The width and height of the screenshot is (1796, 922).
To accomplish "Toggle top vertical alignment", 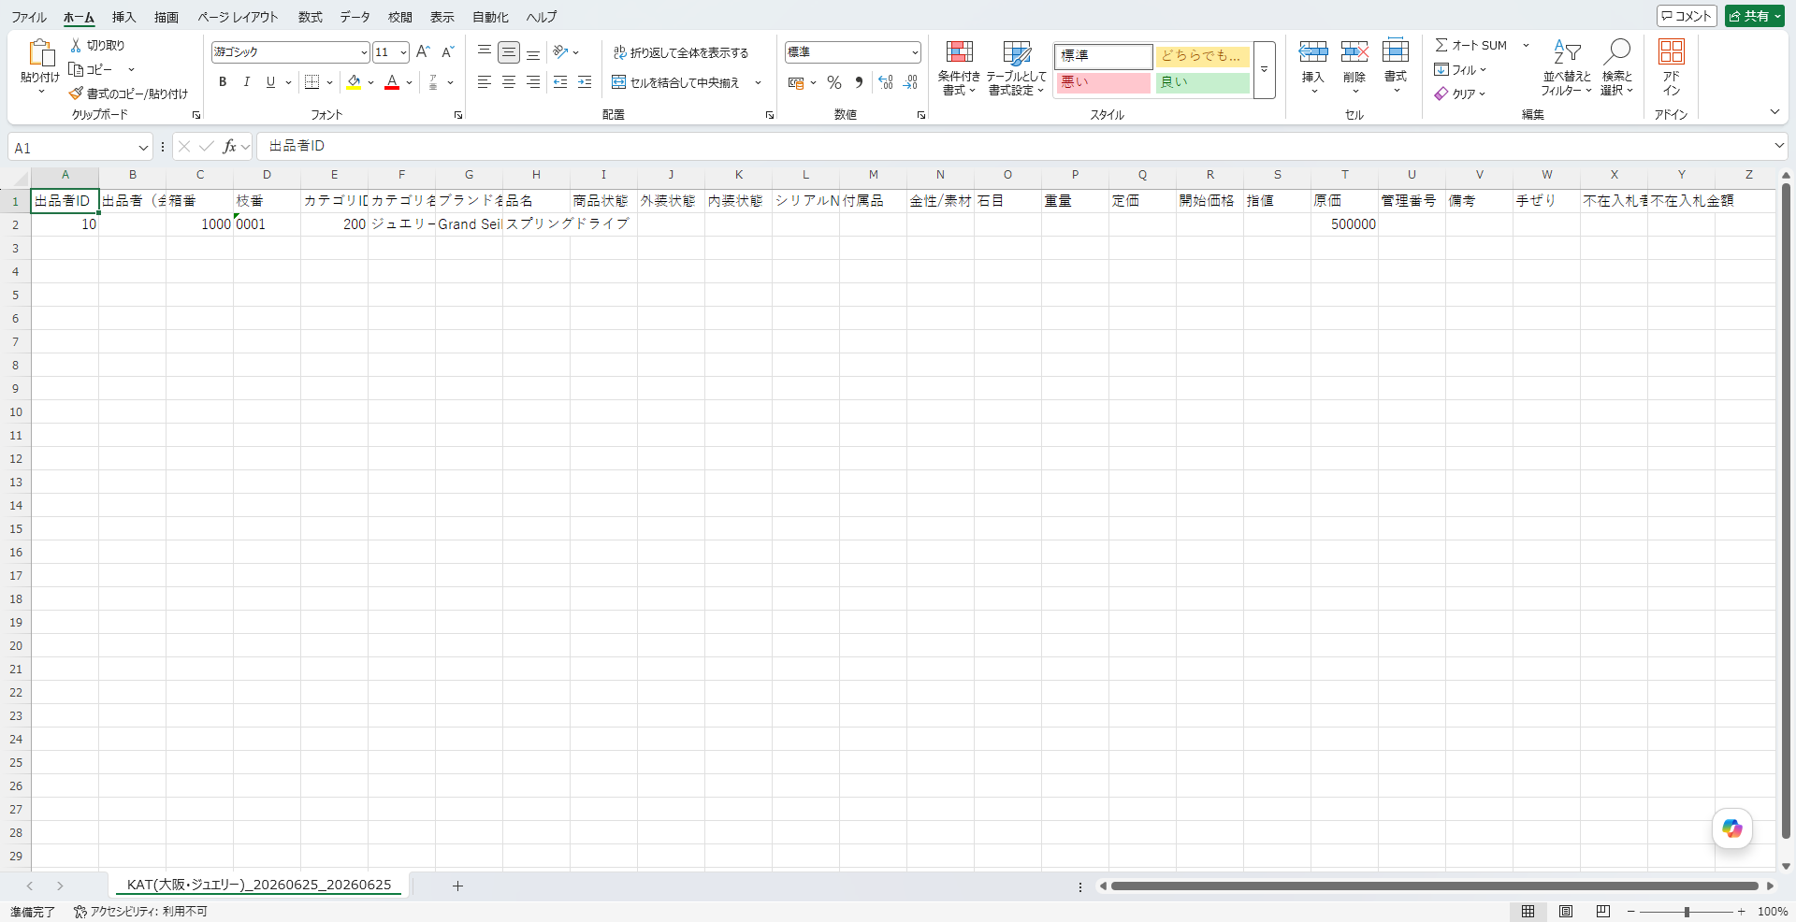I will click(485, 52).
